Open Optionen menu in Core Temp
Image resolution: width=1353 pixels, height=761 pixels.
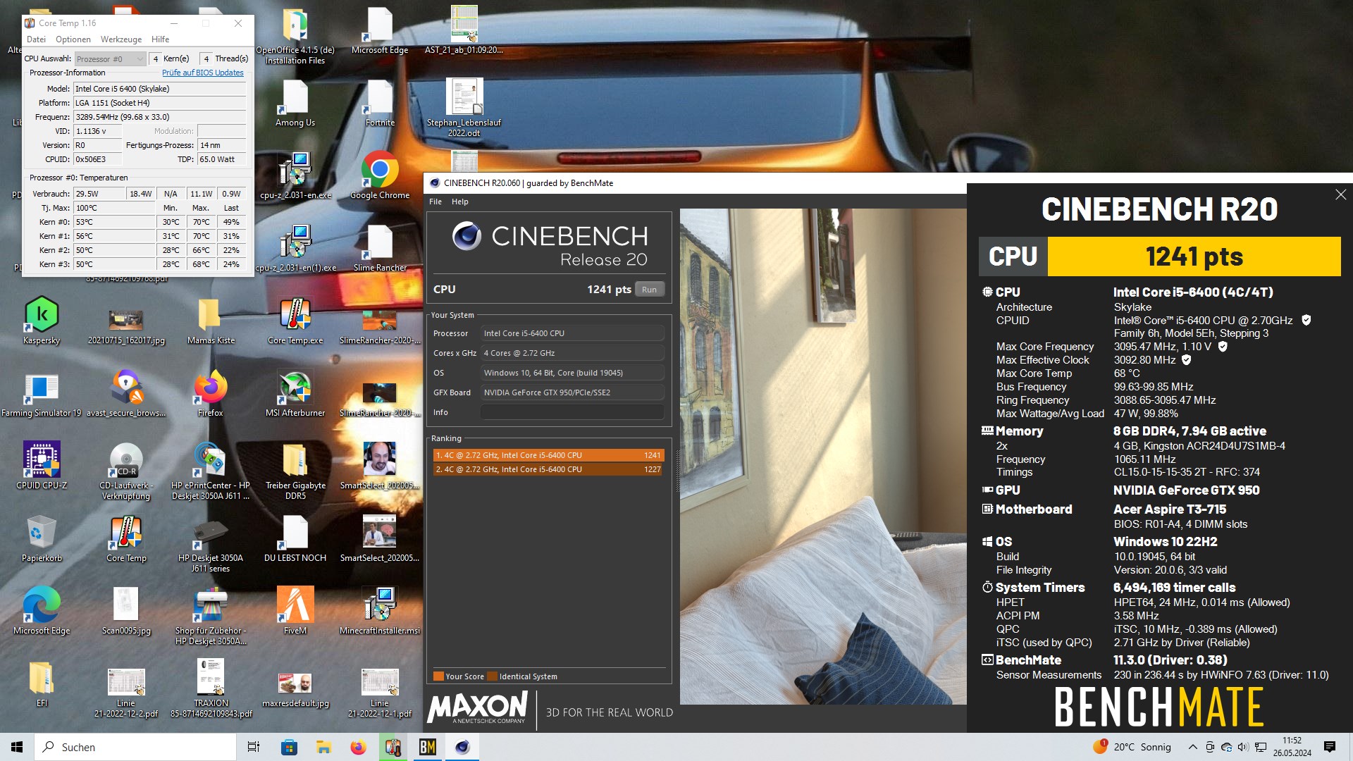pyautogui.click(x=73, y=39)
